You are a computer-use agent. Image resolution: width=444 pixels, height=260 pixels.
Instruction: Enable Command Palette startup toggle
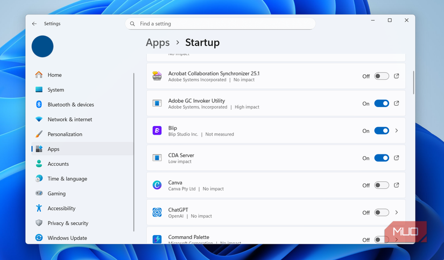382,240
